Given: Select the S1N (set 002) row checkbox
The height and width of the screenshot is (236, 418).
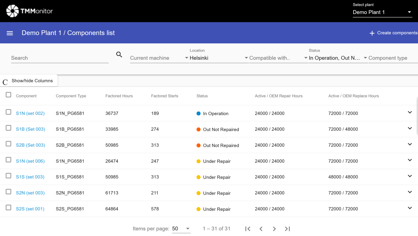Looking at the screenshot, I should [x=8, y=112].
